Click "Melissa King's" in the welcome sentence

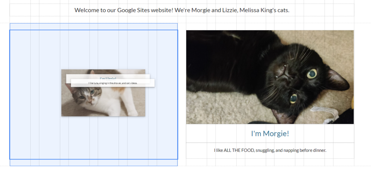point(258,10)
